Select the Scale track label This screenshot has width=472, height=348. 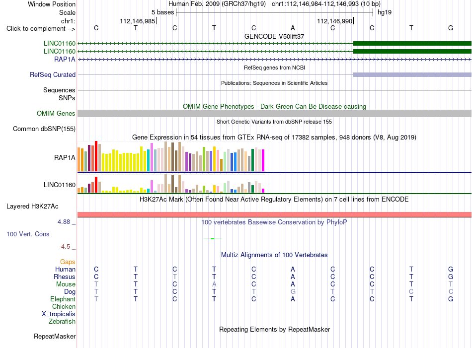pos(67,12)
